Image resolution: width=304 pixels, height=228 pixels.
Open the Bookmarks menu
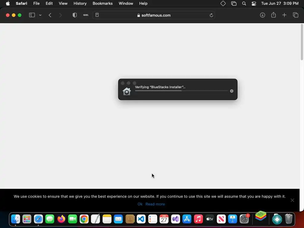[102, 4]
